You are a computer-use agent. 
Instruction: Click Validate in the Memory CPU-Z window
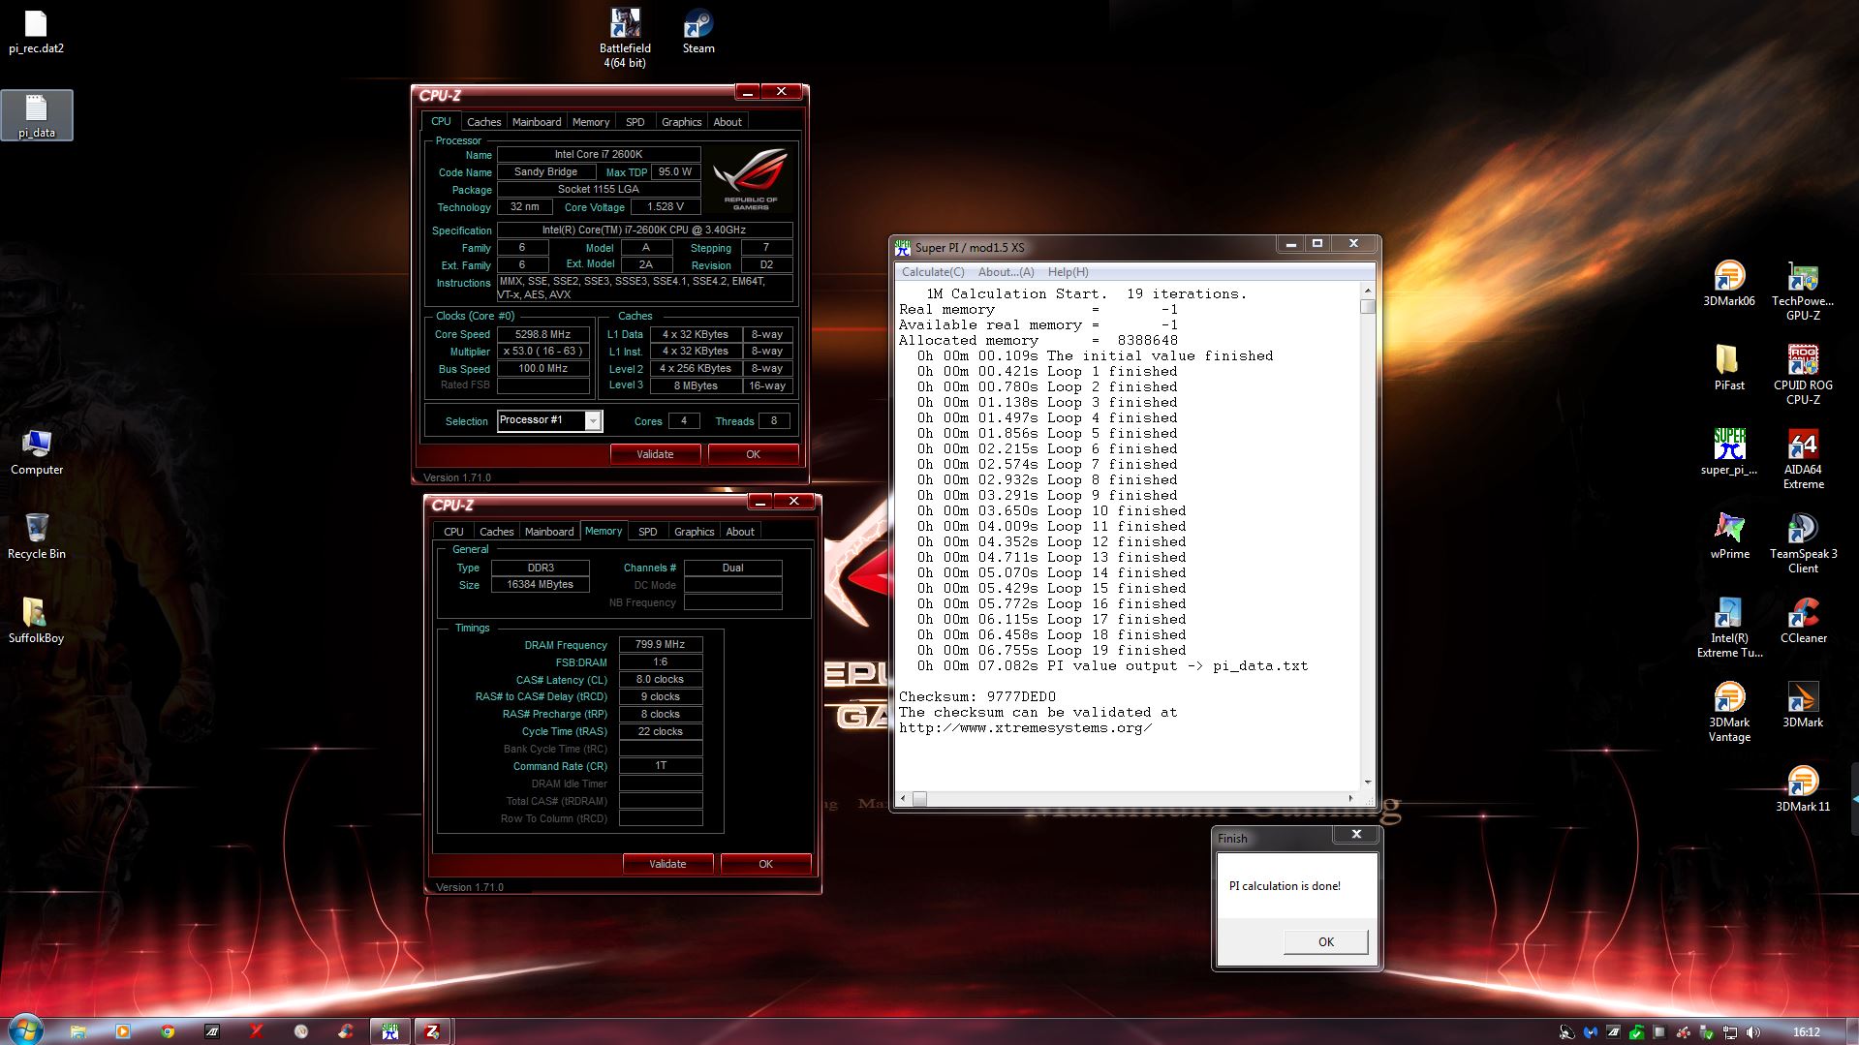(667, 864)
